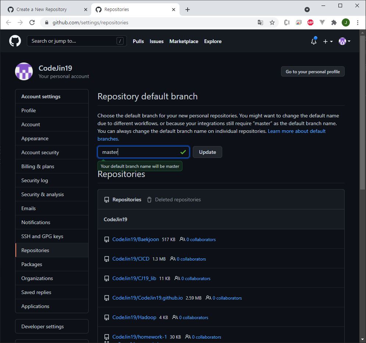Screen dimensions: 366x343
Task: Select Repositories in the sidebar
Action: click(x=52, y=250)
